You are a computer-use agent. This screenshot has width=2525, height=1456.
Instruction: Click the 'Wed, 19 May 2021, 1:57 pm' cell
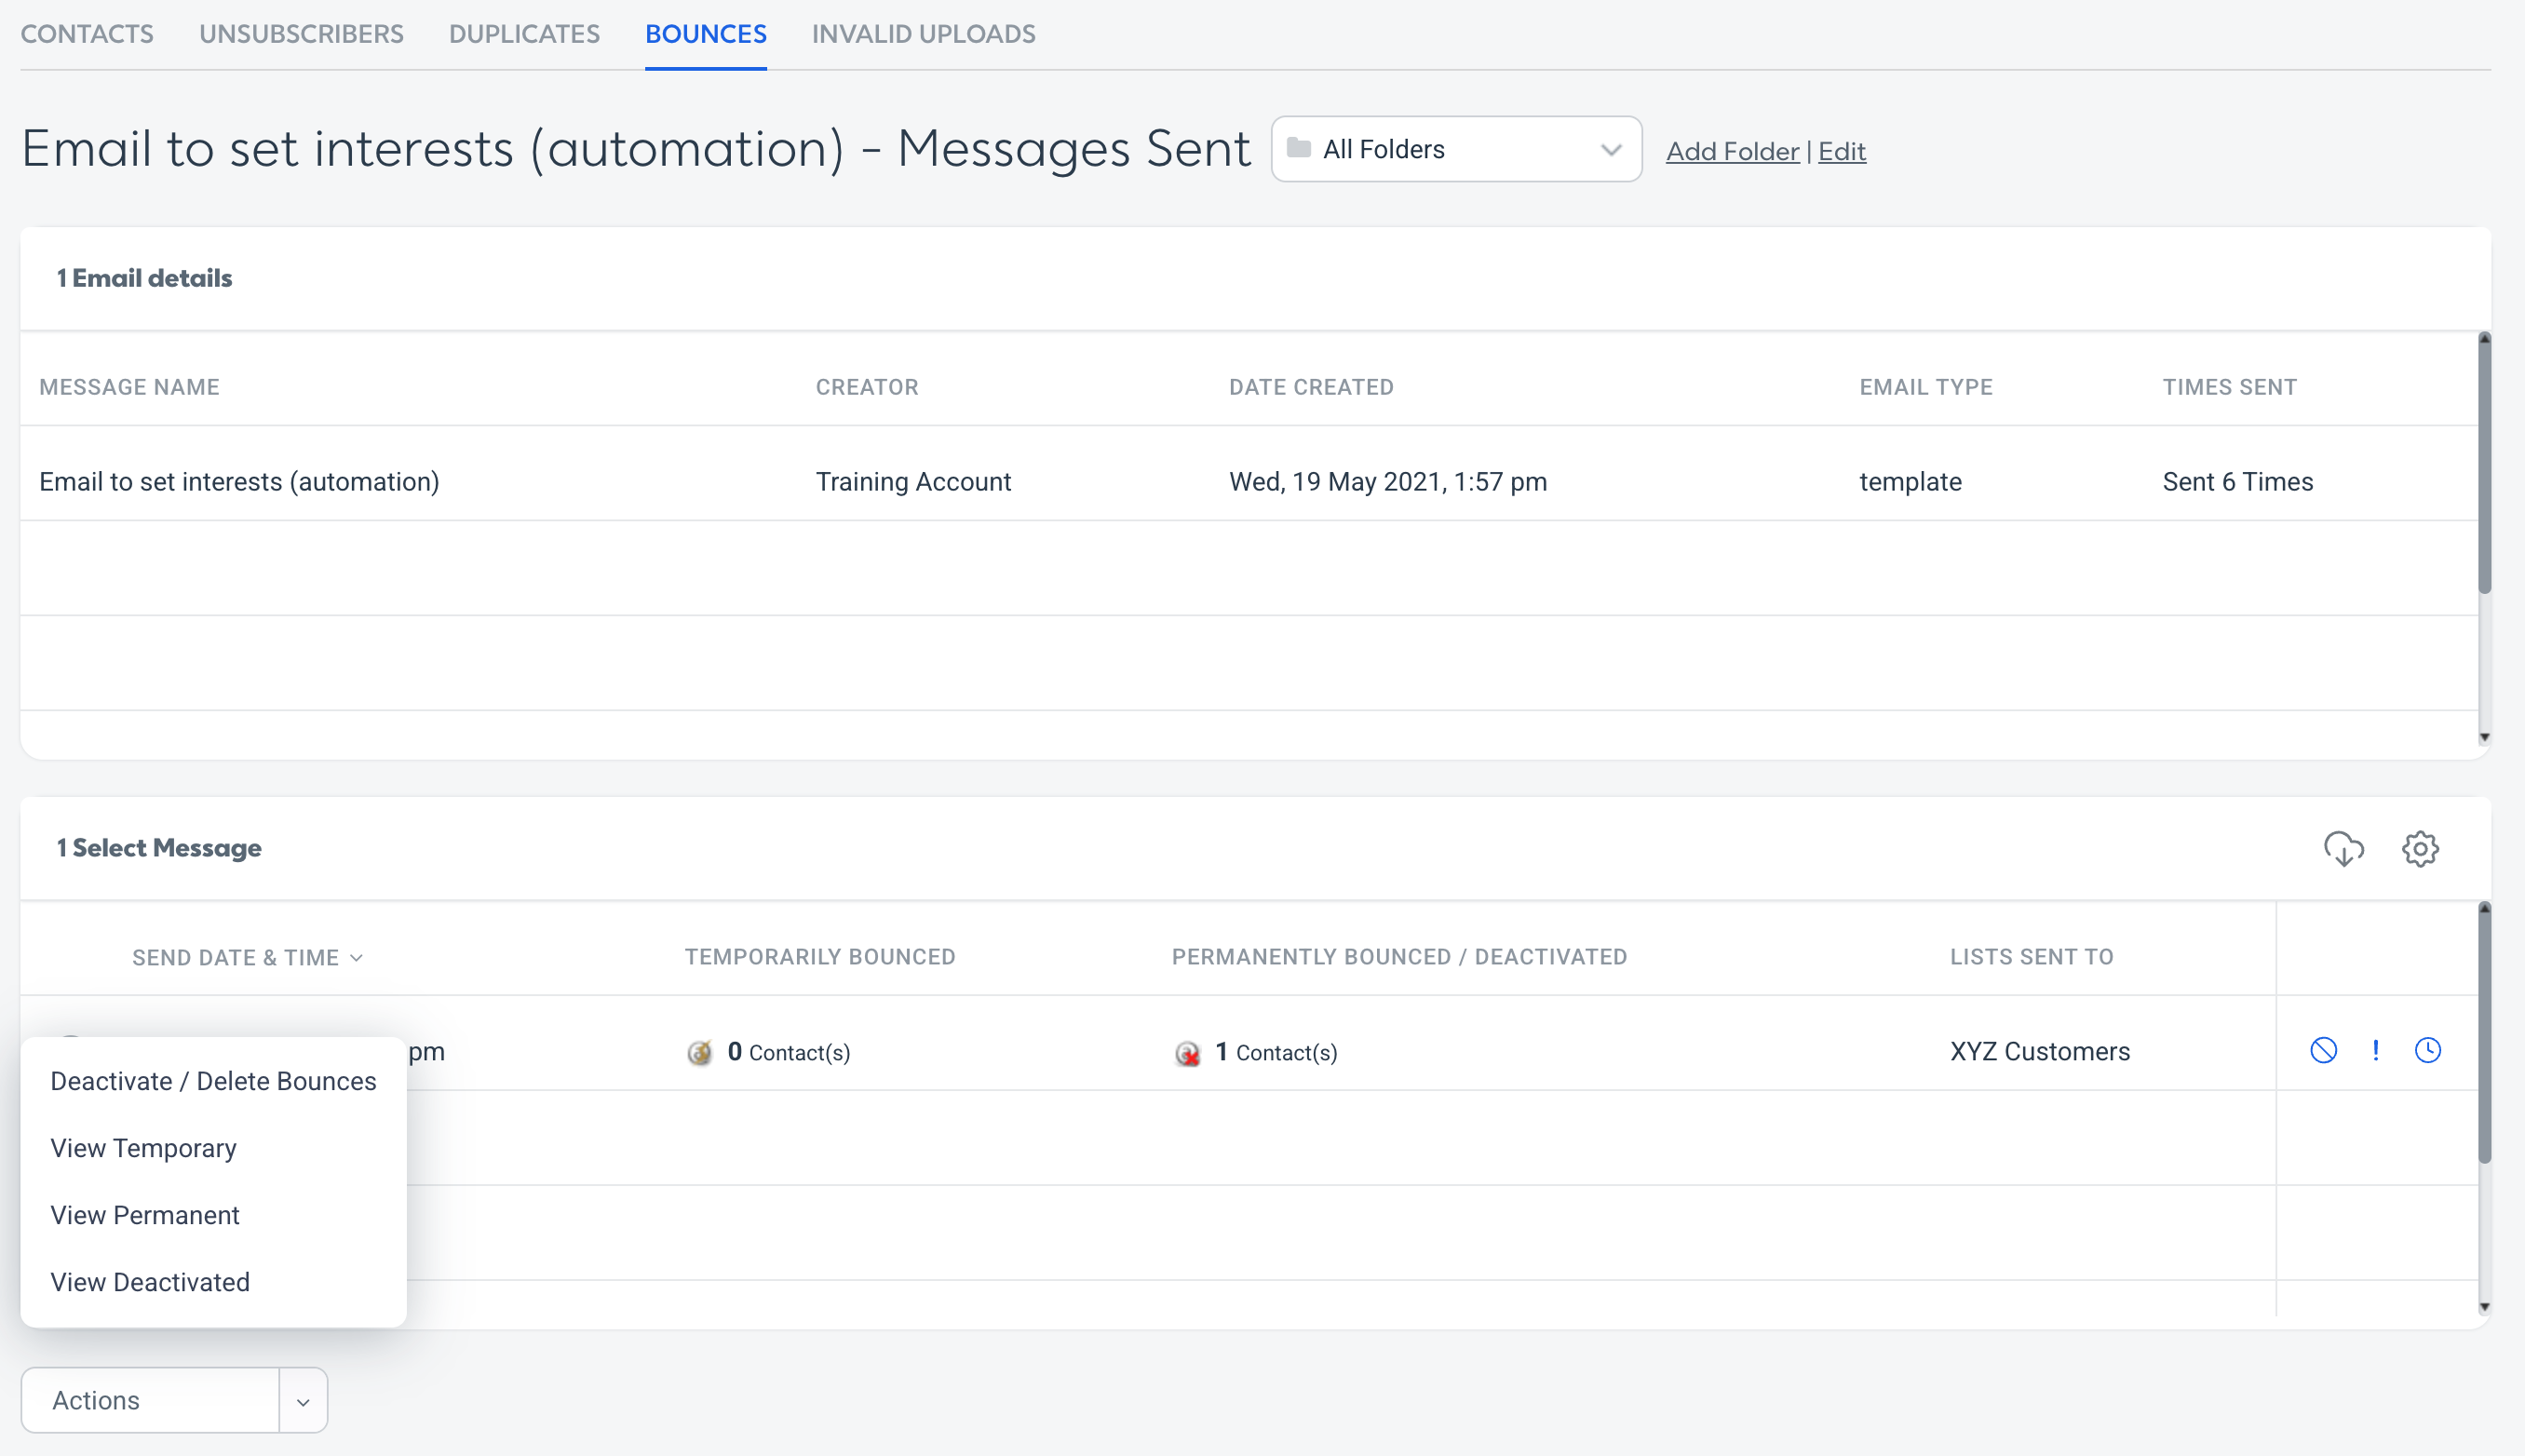(x=1387, y=482)
